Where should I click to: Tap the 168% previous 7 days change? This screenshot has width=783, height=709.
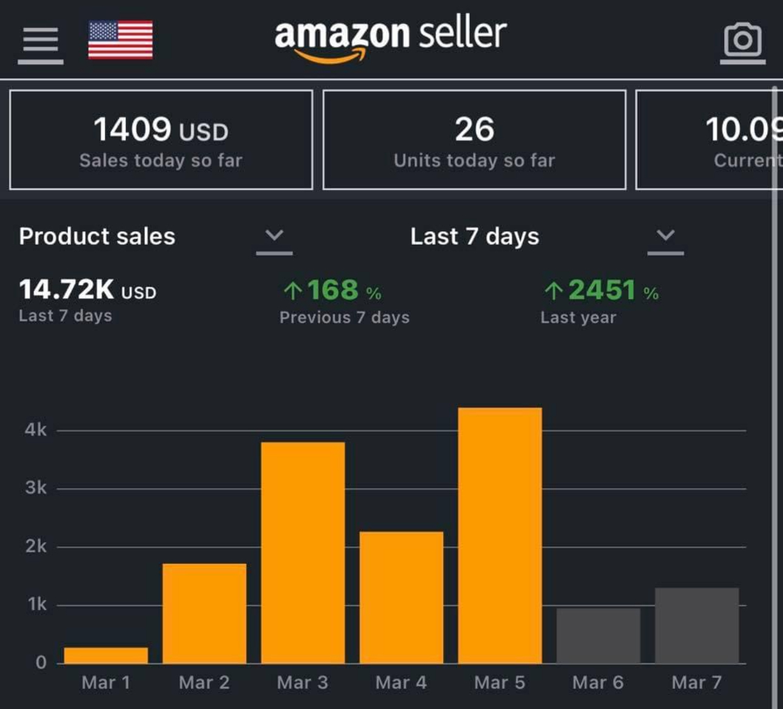pyautogui.click(x=333, y=290)
